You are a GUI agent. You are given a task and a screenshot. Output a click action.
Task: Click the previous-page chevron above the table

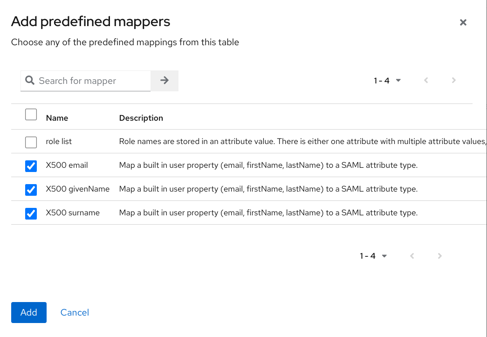(x=426, y=80)
